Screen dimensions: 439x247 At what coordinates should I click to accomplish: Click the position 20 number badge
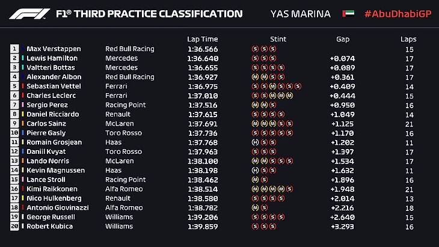[14, 227]
